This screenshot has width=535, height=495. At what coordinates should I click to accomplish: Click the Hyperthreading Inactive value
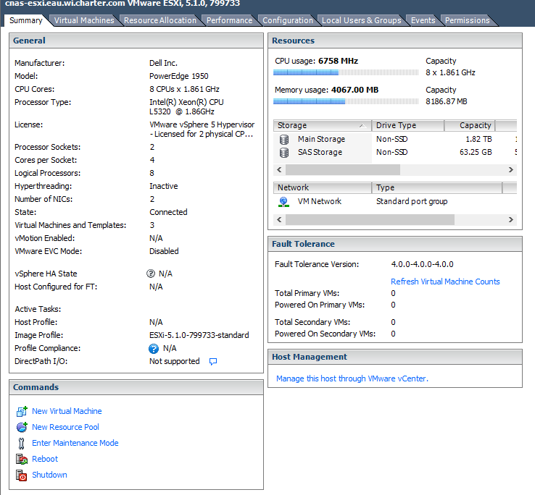click(164, 187)
